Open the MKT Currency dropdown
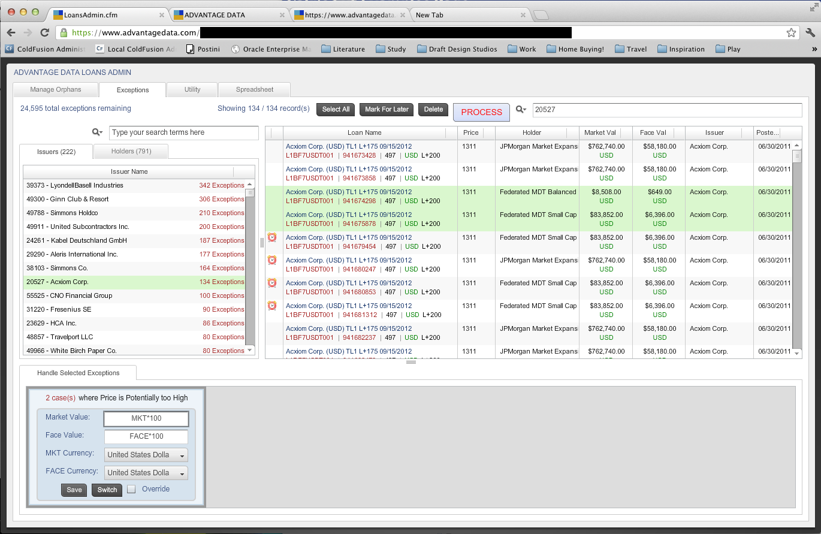 coord(146,455)
